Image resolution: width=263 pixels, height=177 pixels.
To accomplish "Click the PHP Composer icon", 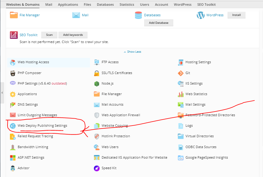I will 13,73.
